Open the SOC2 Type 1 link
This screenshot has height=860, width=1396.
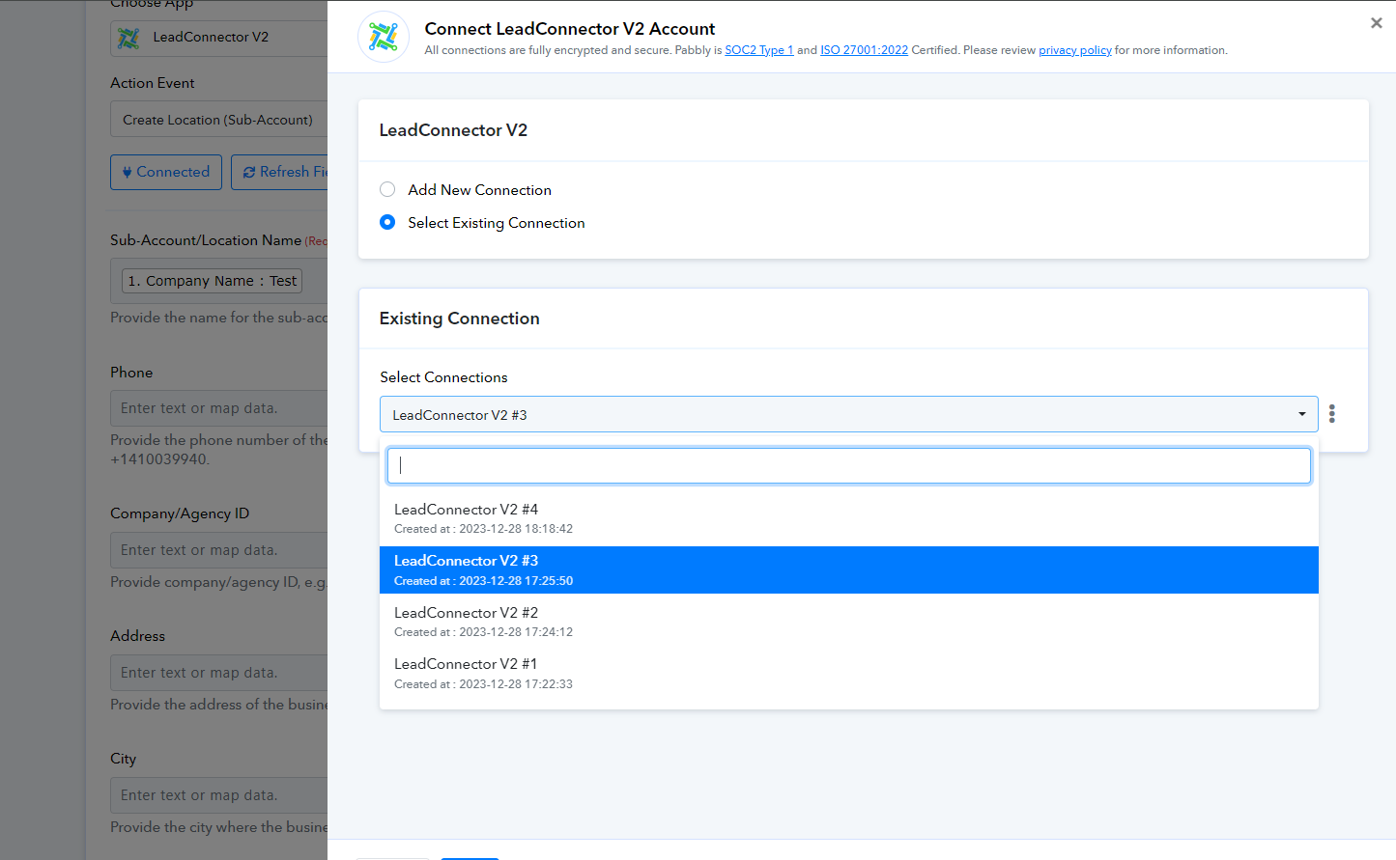(759, 50)
